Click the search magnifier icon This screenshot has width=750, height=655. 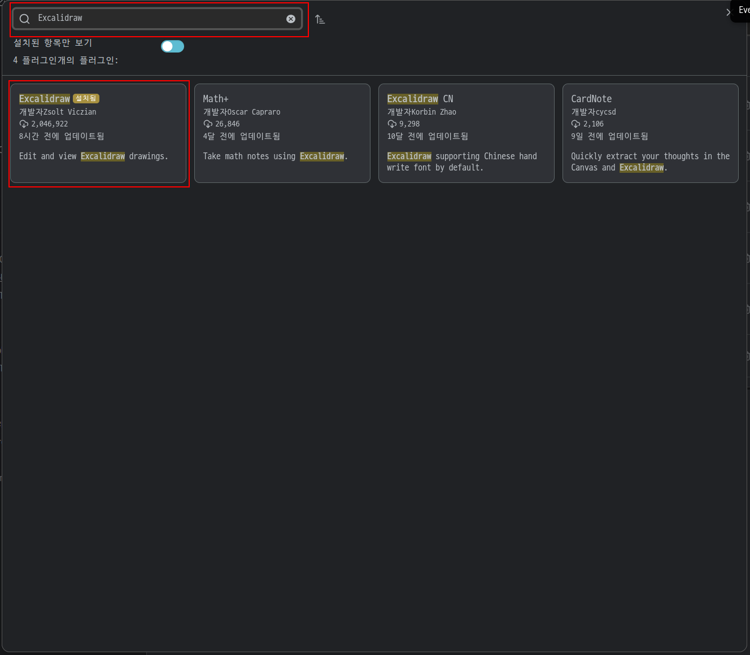[24, 19]
